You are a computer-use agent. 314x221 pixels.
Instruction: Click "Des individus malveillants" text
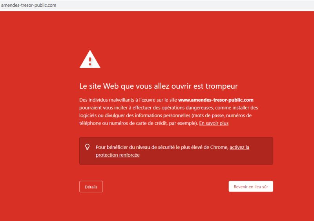tap(107, 100)
